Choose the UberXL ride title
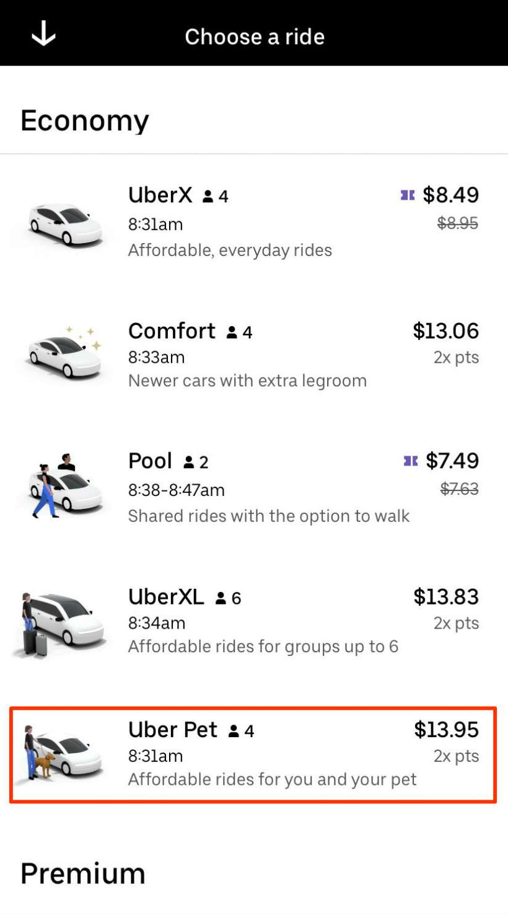The width and height of the screenshot is (508, 915). (x=165, y=597)
